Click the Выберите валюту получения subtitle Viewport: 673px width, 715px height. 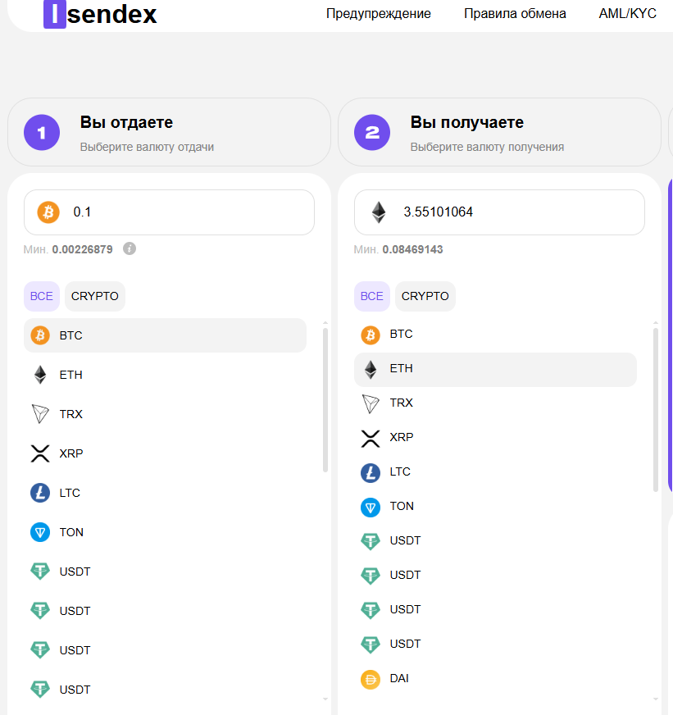pyautogui.click(x=487, y=147)
